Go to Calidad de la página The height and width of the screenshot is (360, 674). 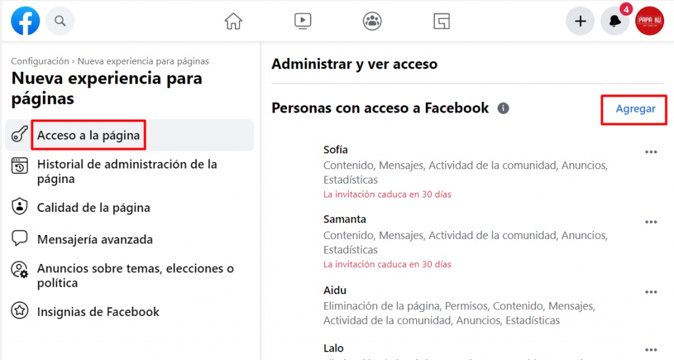[x=93, y=208]
